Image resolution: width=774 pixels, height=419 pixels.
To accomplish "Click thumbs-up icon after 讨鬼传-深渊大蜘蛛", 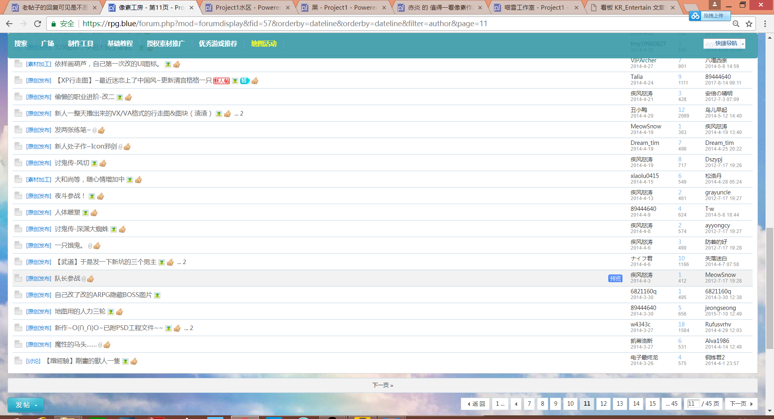I will [122, 229].
